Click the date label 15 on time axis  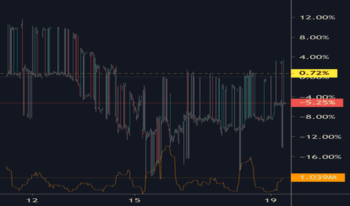tap(134, 200)
